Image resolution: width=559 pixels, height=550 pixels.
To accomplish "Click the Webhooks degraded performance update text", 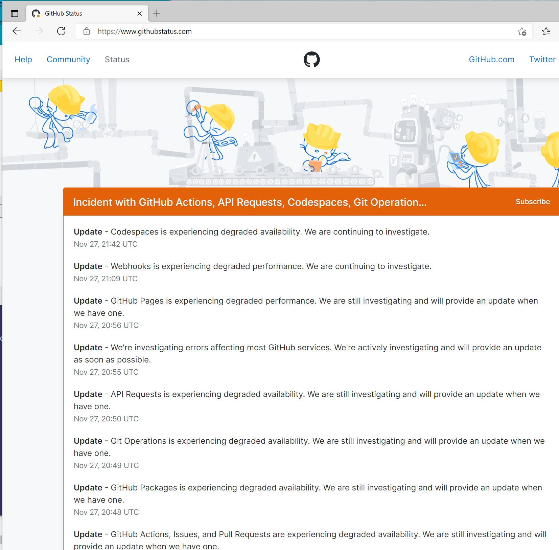I will coord(253,266).
